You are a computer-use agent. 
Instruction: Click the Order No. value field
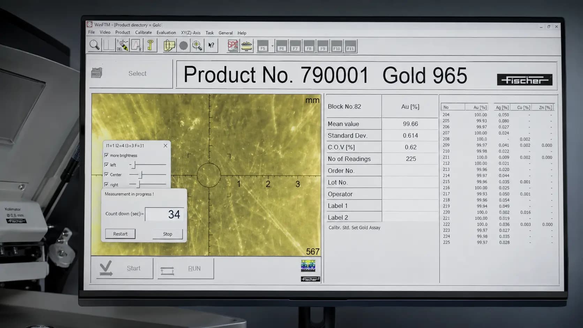[410, 171]
